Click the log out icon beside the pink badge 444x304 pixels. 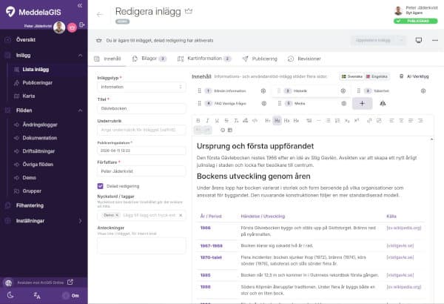click(x=82, y=25)
